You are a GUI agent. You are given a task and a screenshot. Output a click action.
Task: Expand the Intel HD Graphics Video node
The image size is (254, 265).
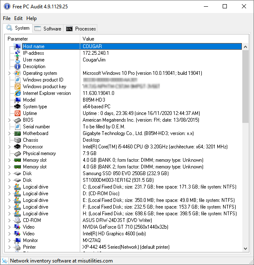click(x=10, y=234)
